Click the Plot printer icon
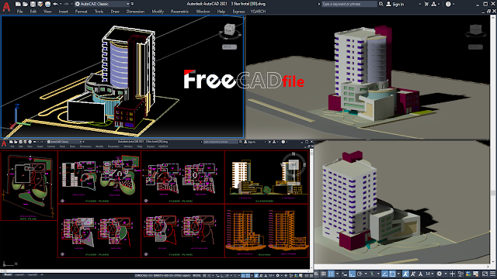Viewport: 497px width, 279px height. (47, 4)
